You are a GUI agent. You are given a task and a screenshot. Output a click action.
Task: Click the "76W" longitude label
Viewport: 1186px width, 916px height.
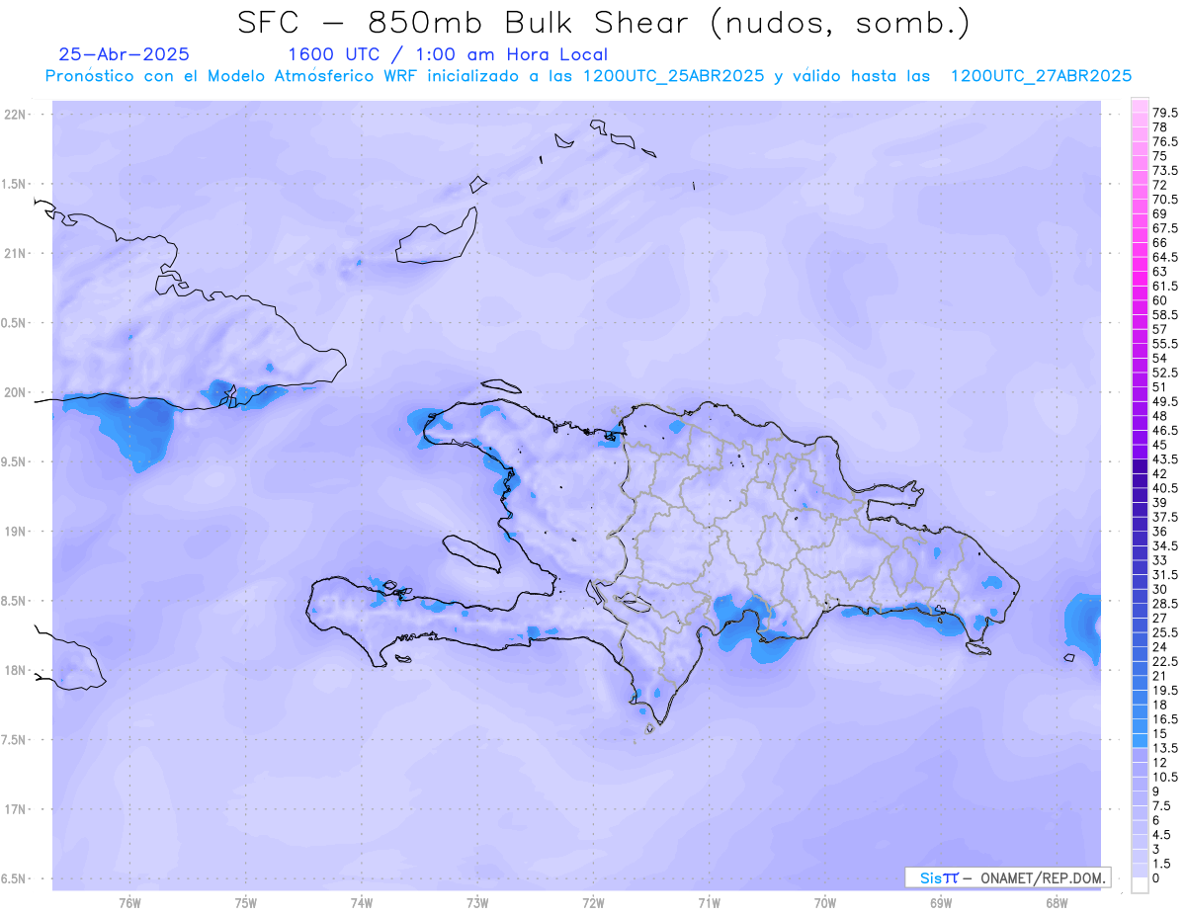129,903
